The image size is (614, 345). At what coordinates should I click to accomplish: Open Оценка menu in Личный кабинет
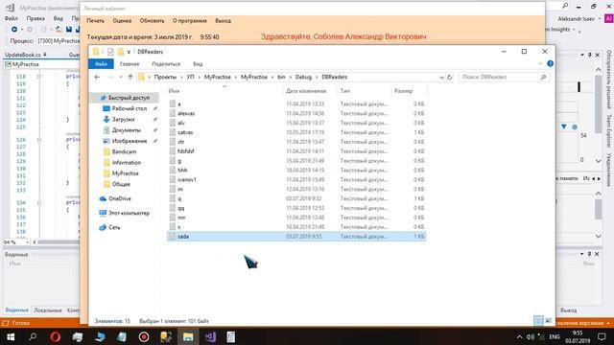click(x=122, y=21)
